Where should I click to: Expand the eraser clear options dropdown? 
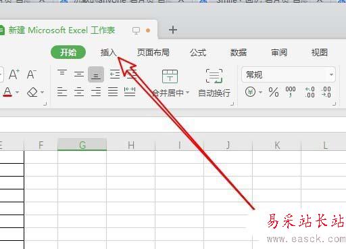click(x=43, y=92)
